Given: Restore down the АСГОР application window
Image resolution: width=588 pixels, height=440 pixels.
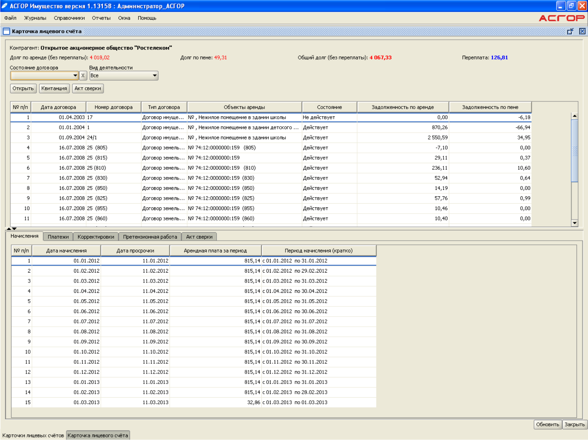Looking at the screenshot, I should (x=571, y=6).
